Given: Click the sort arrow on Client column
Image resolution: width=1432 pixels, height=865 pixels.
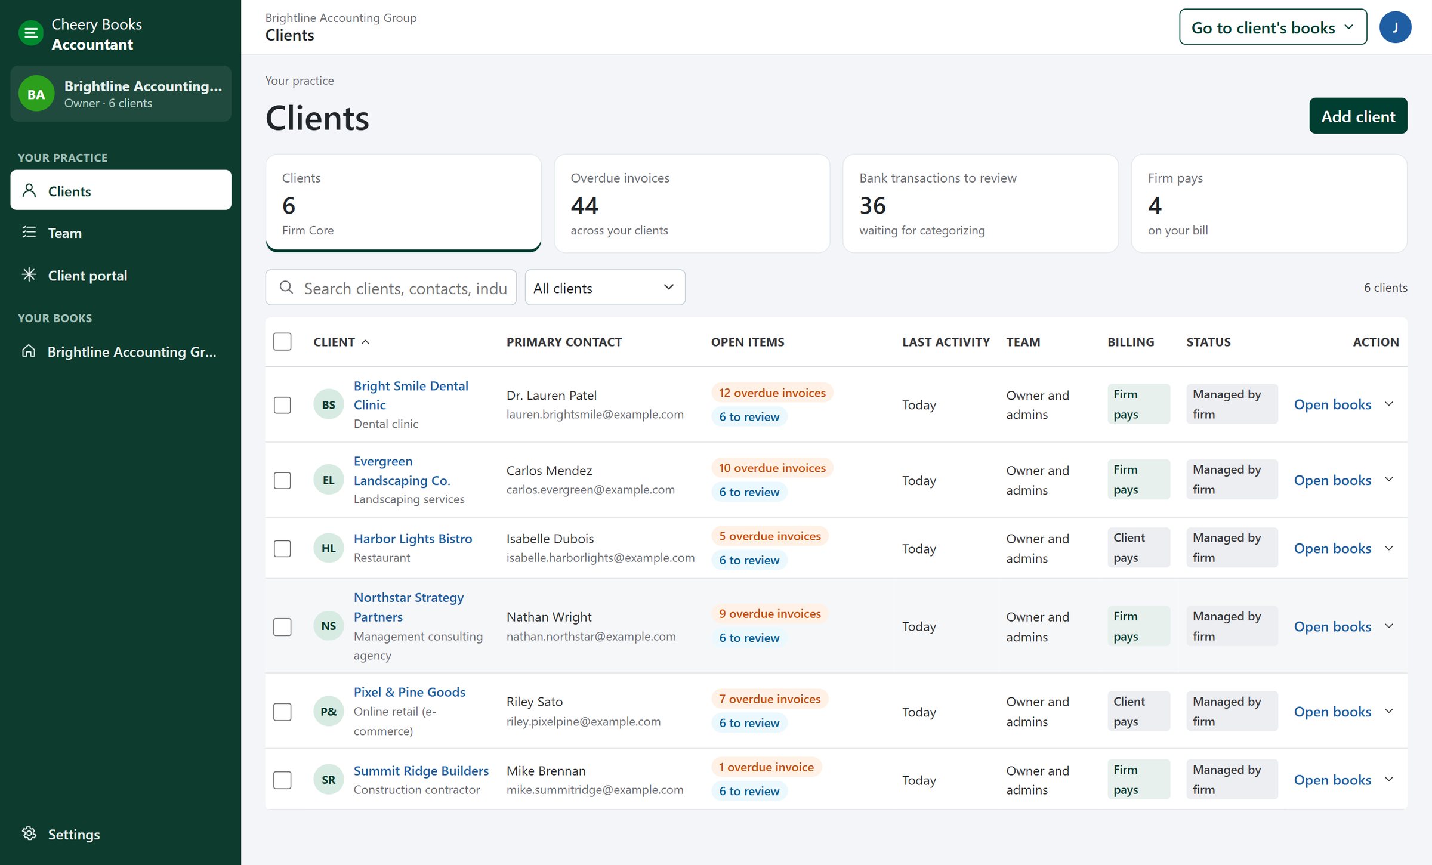Looking at the screenshot, I should 365,342.
